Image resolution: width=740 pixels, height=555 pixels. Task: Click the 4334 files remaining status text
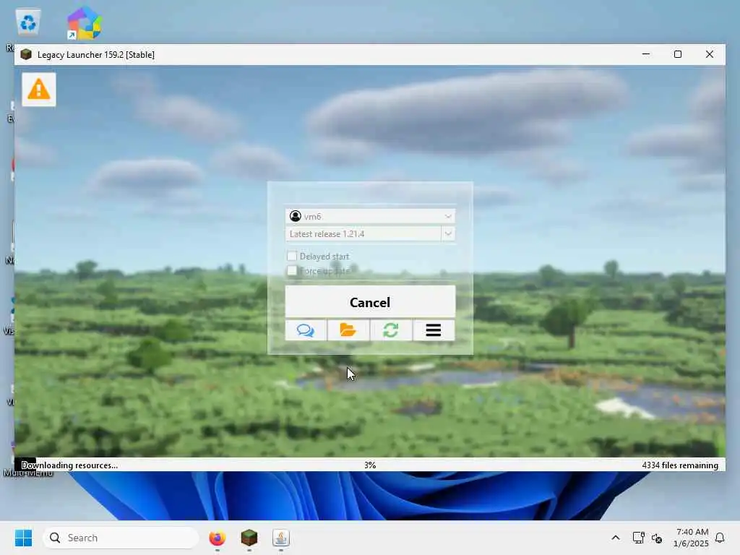680,465
